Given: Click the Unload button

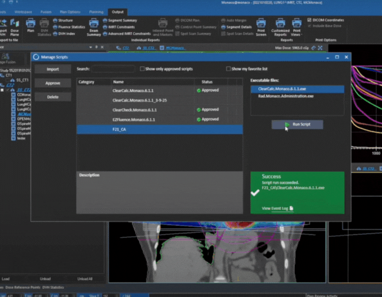Looking at the screenshot, I should [x=45, y=279].
